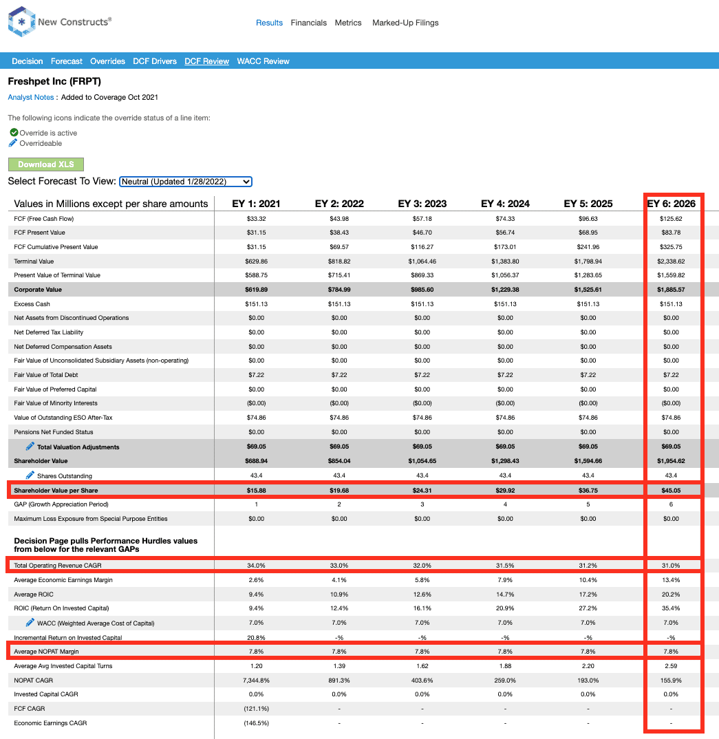Click the Average Avg Invested Capital Turns label
The image size is (719, 739).
pos(63,666)
